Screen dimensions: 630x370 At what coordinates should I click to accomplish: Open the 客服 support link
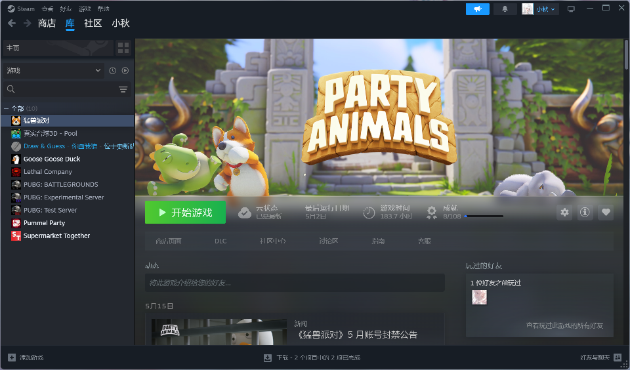coord(425,241)
